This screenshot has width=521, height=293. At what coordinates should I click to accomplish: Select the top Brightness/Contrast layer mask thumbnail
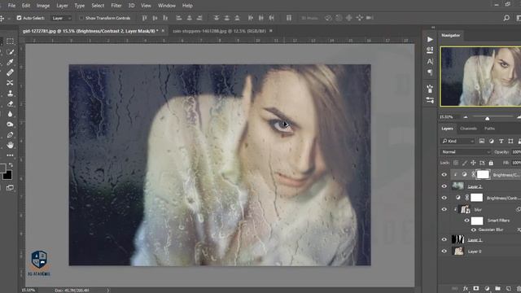(483, 174)
